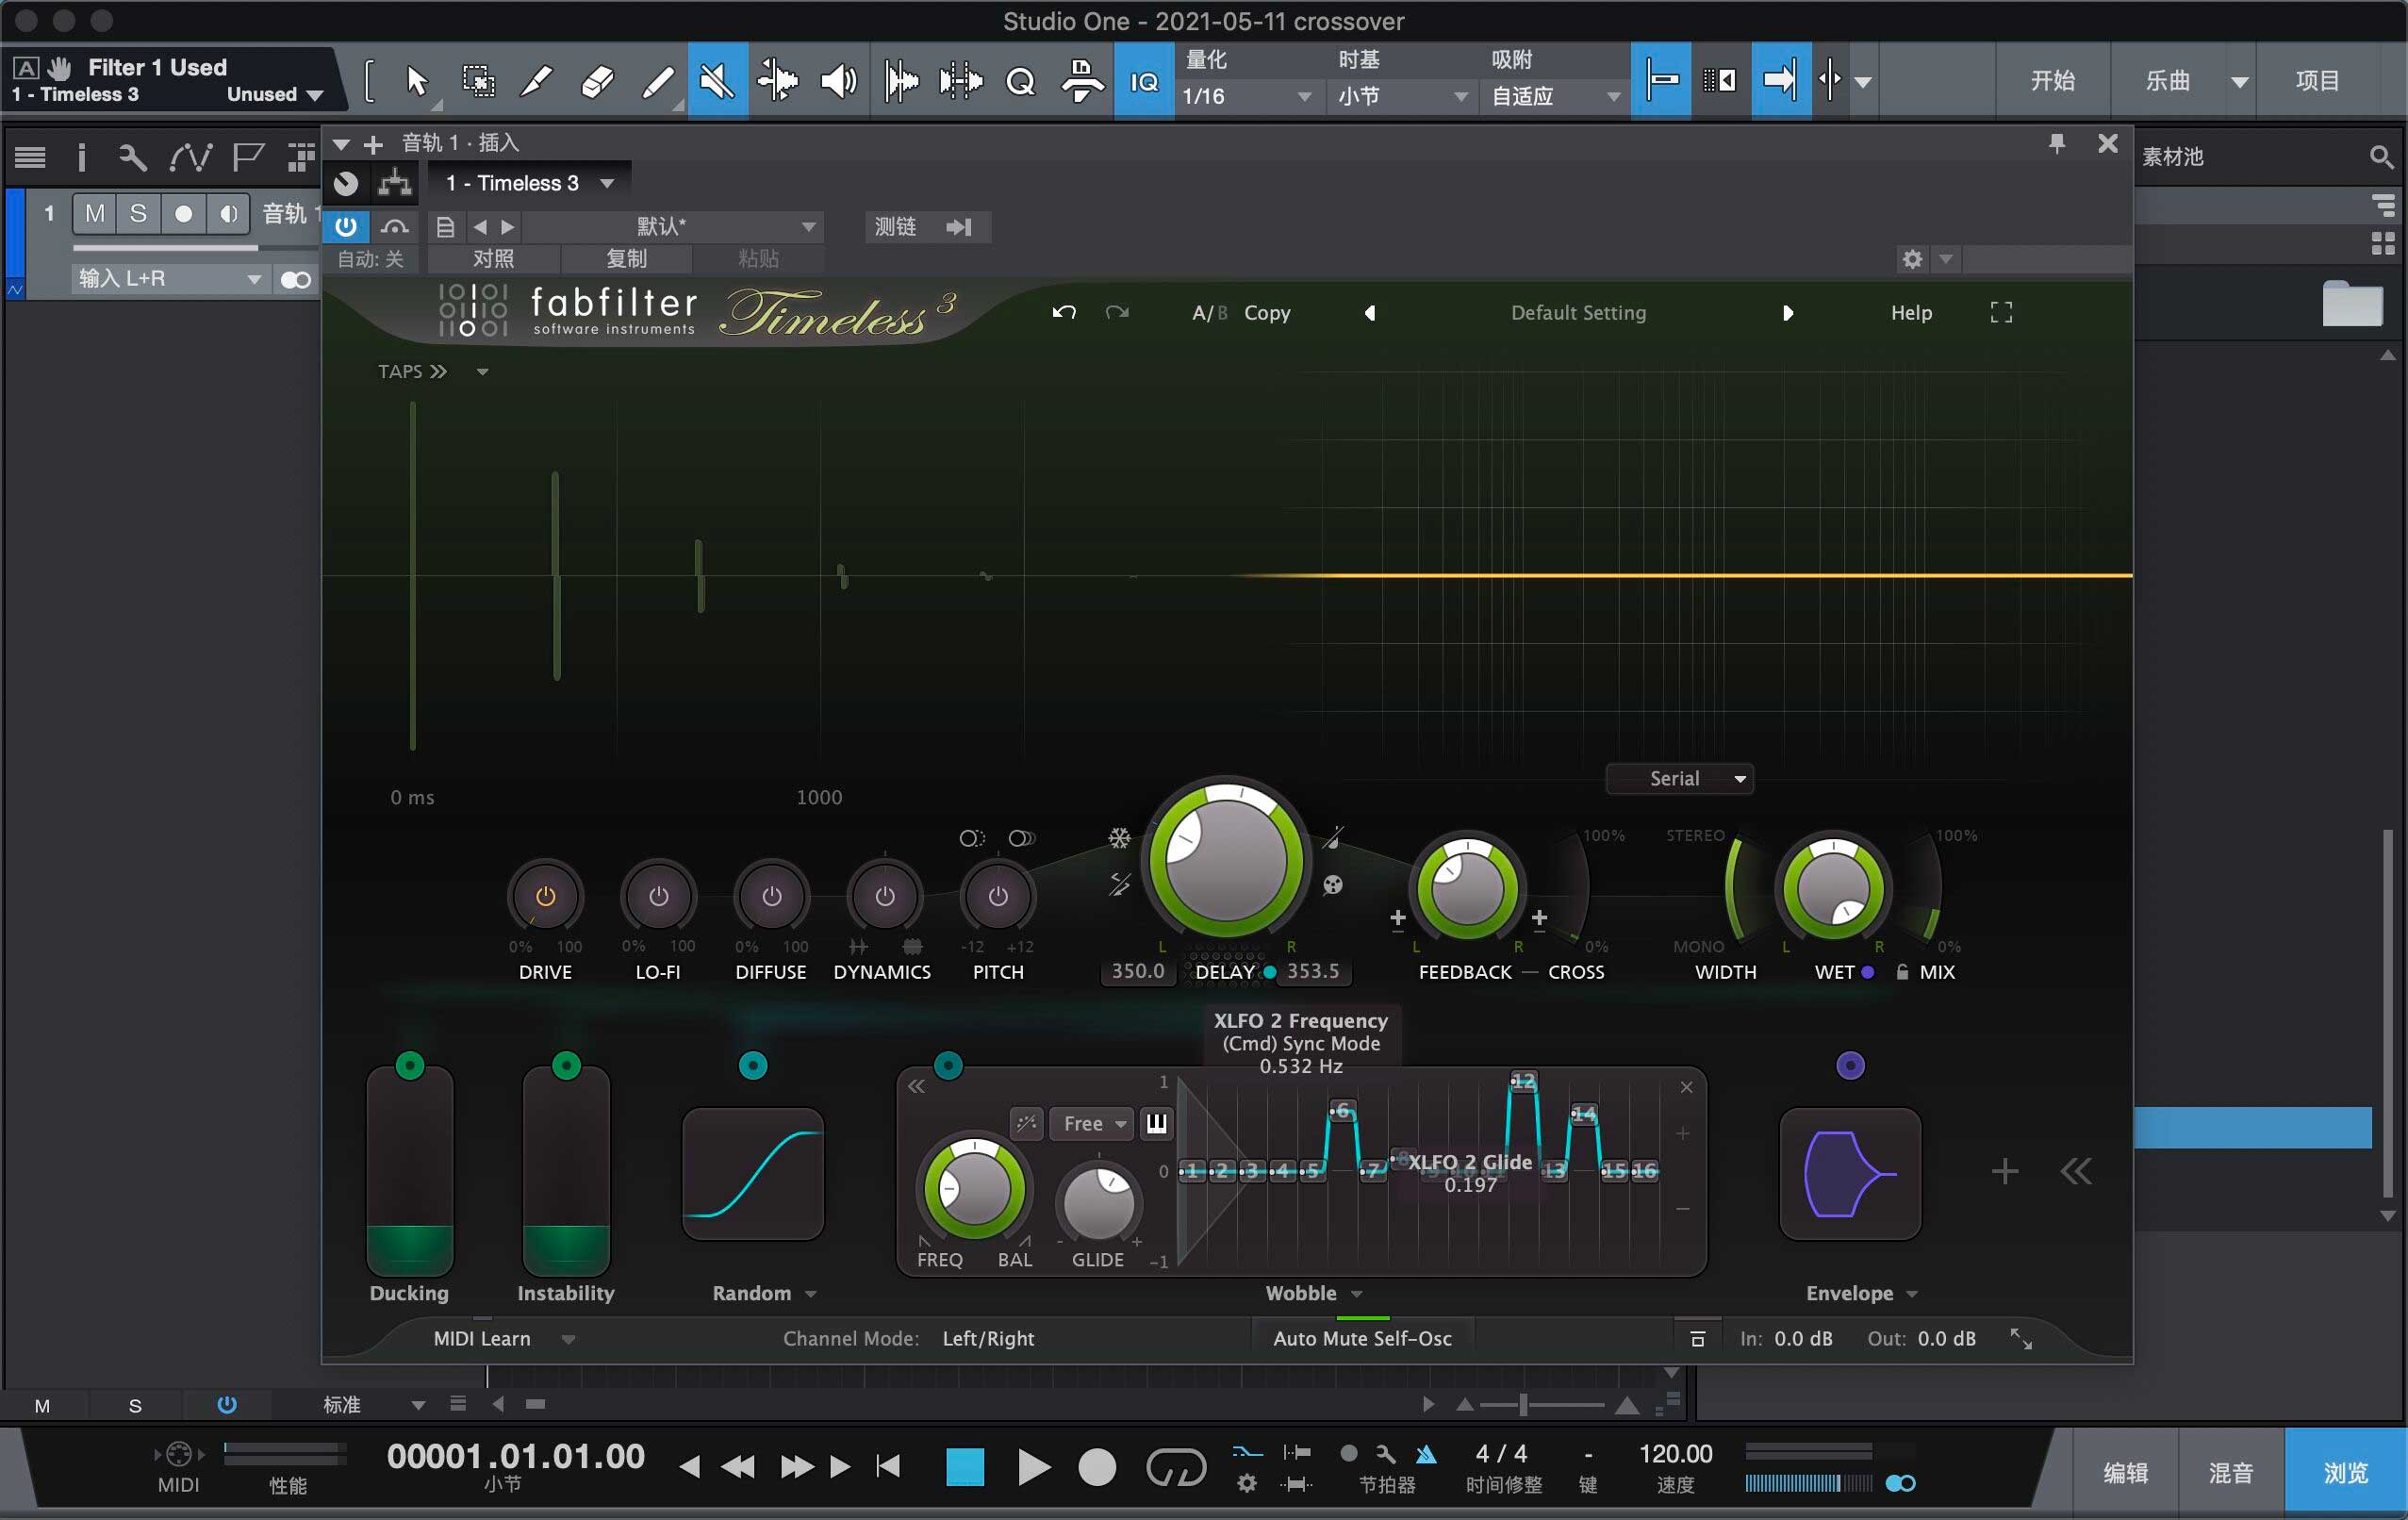
Task: Solo track 1 with the S button
Action: pos(138,213)
